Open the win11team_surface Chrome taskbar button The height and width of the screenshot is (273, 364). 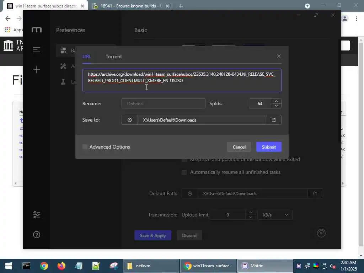click(x=208, y=266)
